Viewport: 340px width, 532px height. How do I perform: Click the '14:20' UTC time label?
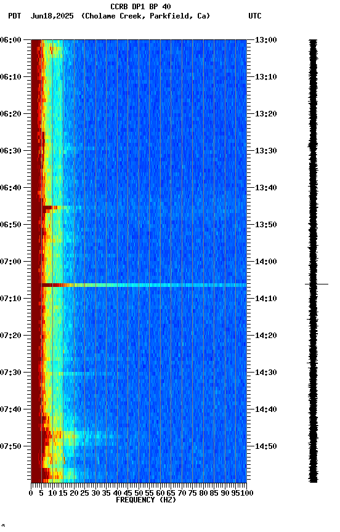[266, 336]
